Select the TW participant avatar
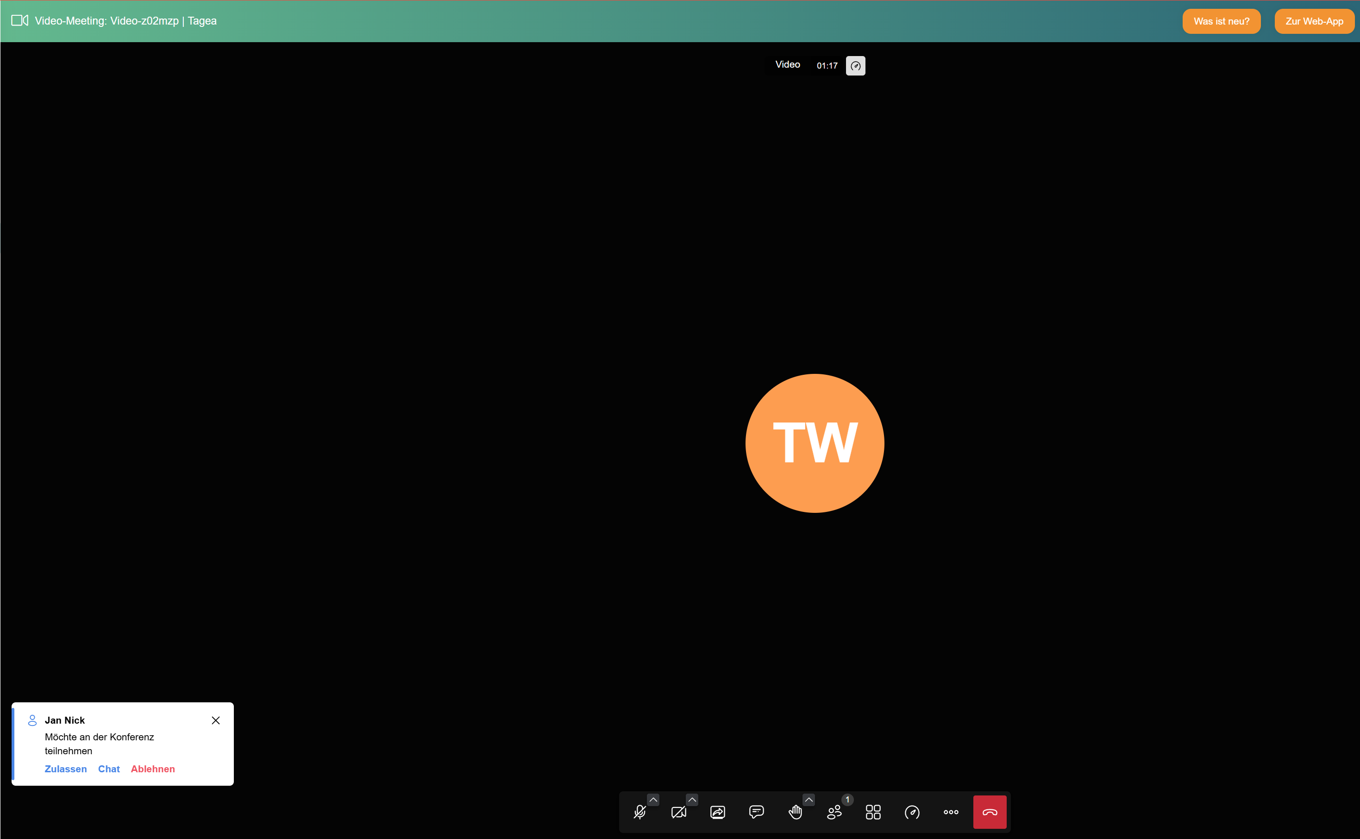This screenshot has height=839, width=1360. (x=814, y=443)
